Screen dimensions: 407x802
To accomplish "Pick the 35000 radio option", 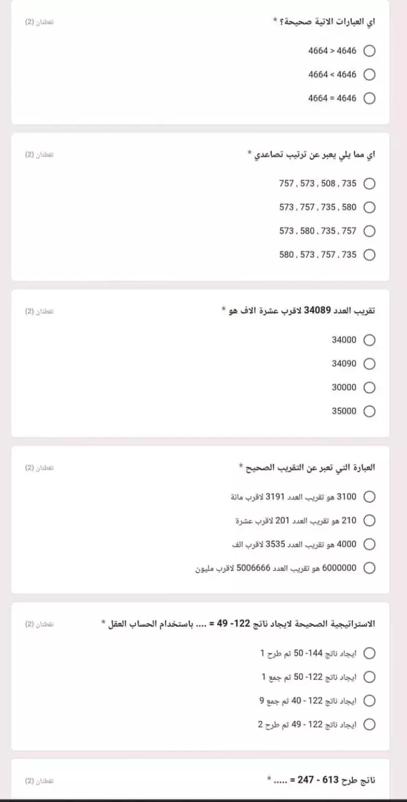I will coord(369,411).
